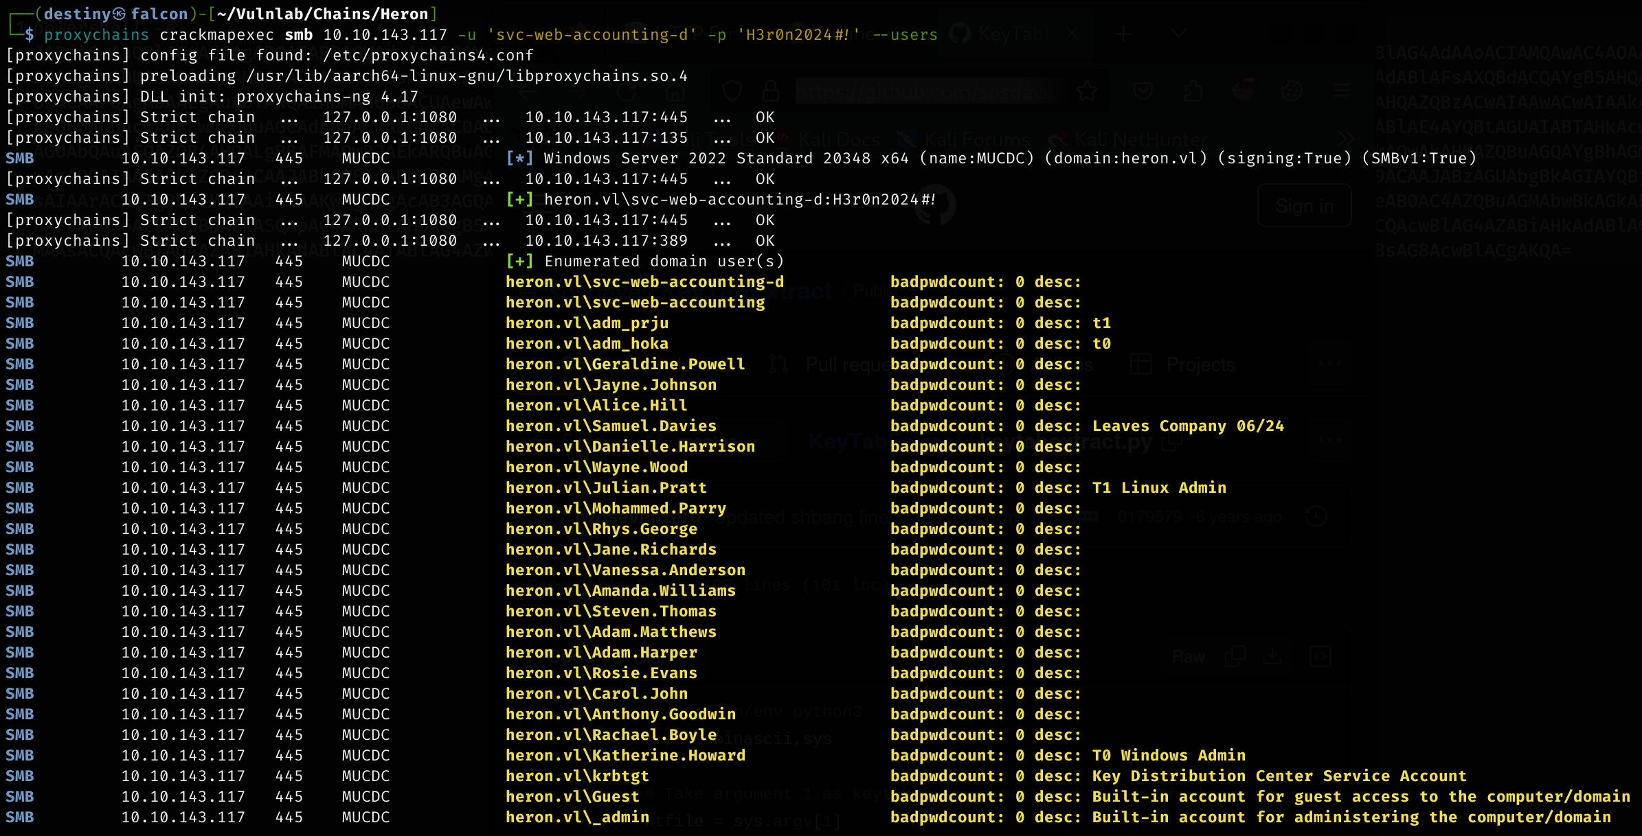Click the Save to Pocket icon
This screenshot has height=836, width=1642.
[x=1143, y=91]
